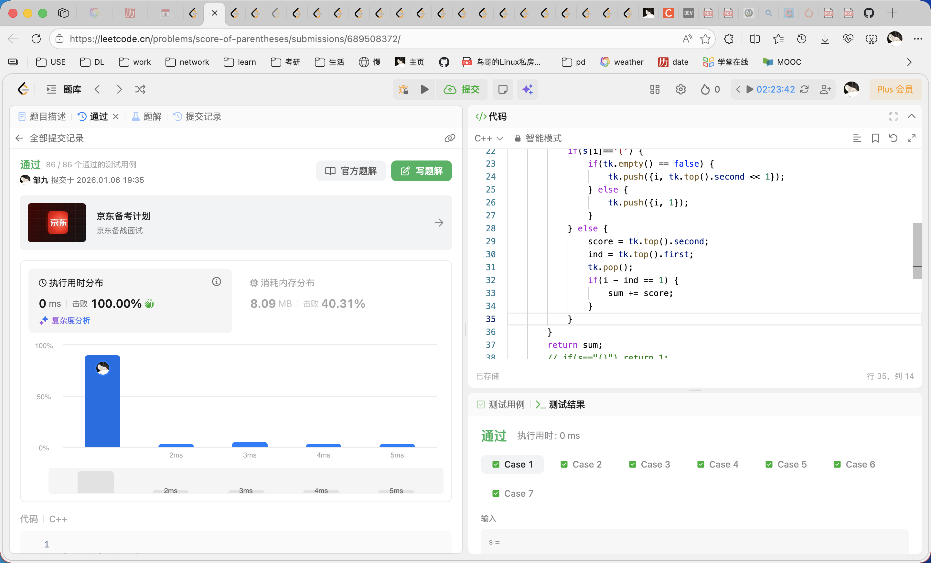The image size is (931, 563).
Task: Select Case 5 test checkbox
Action: point(769,464)
